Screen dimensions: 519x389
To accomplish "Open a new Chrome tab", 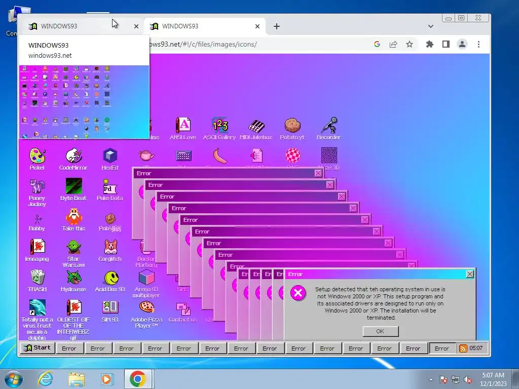I will tap(277, 26).
